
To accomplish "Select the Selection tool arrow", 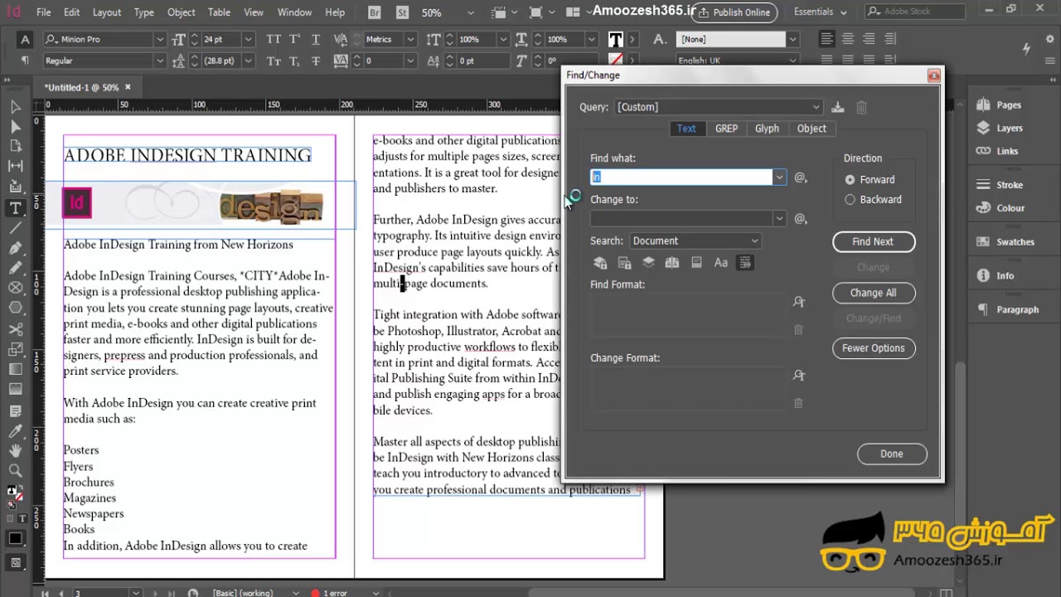I will click(15, 106).
